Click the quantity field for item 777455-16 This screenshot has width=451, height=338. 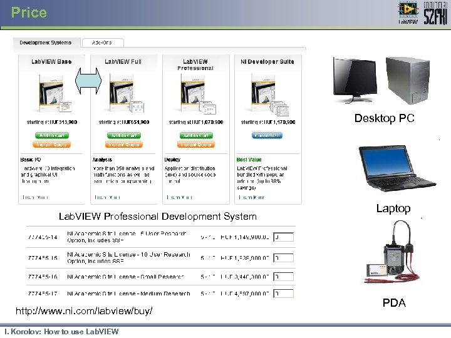tap(283, 277)
